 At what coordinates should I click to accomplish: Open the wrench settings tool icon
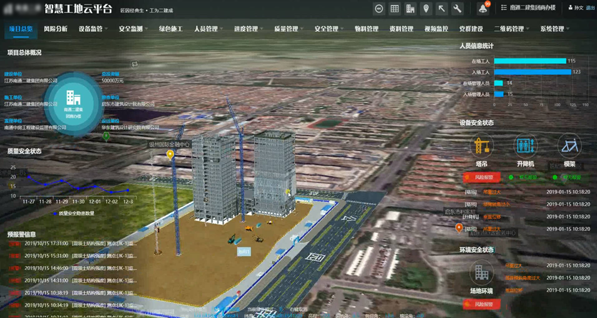(457, 8)
